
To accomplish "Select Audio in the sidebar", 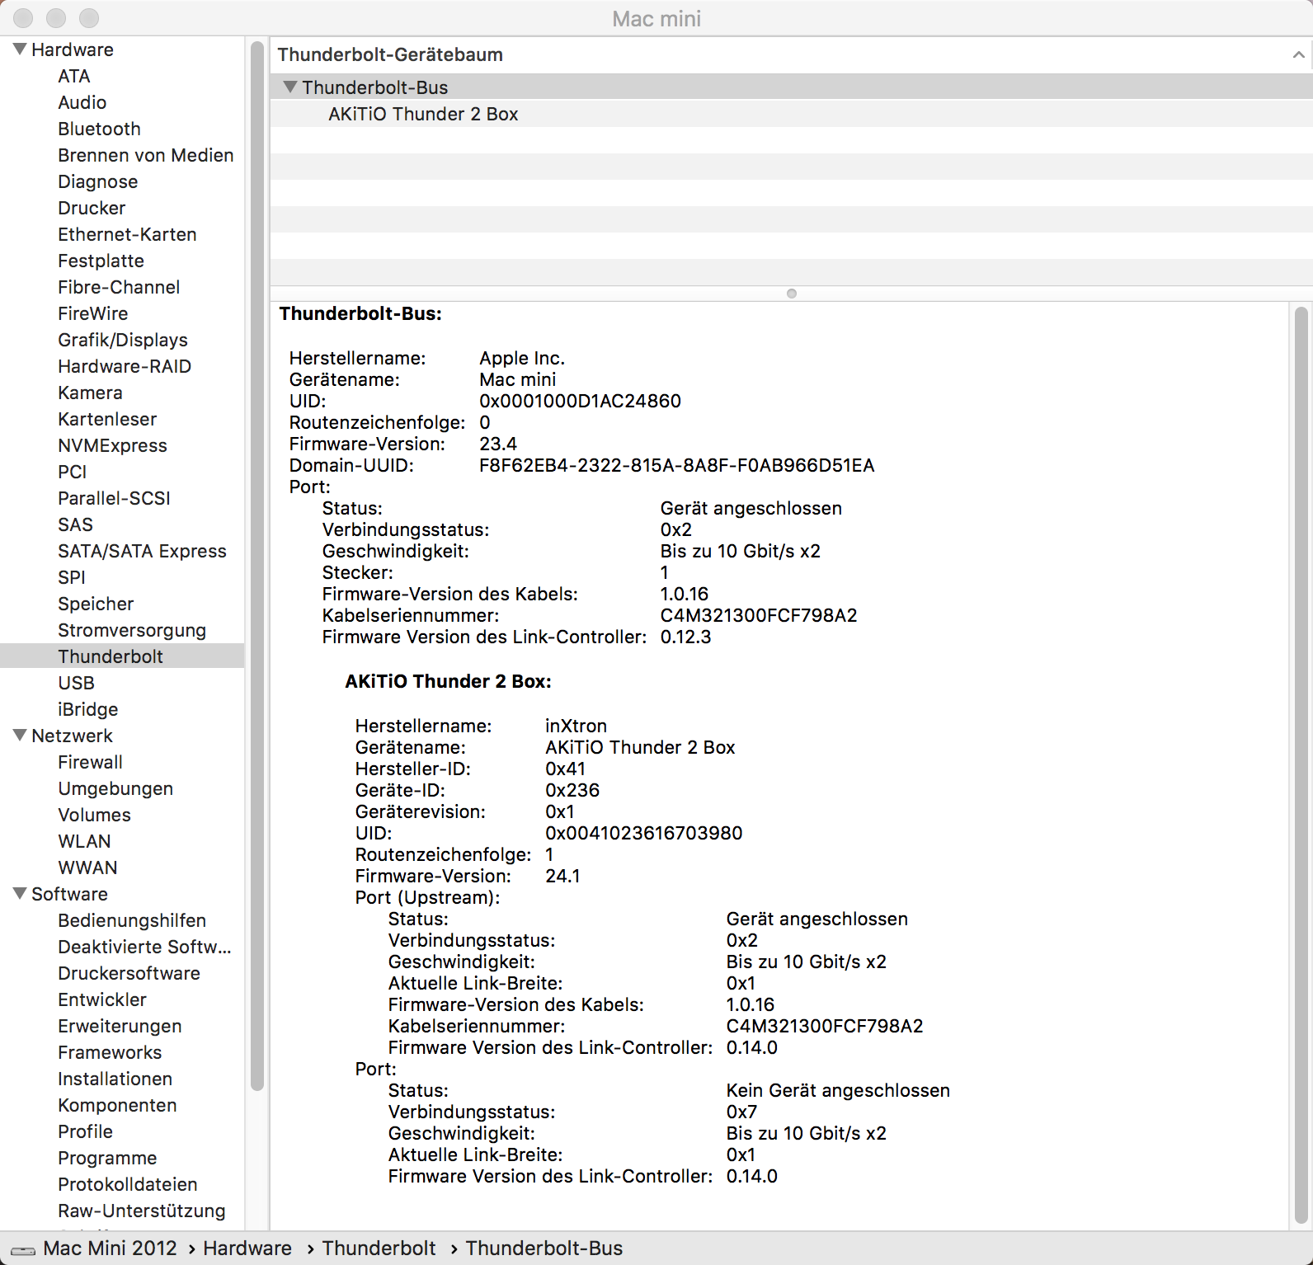I will pyautogui.click(x=82, y=102).
